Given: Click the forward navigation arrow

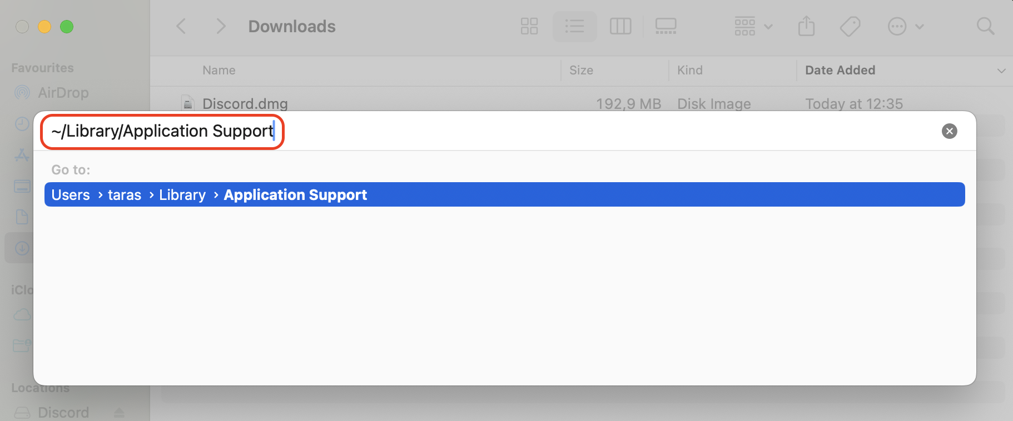Looking at the screenshot, I should point(221,26).
